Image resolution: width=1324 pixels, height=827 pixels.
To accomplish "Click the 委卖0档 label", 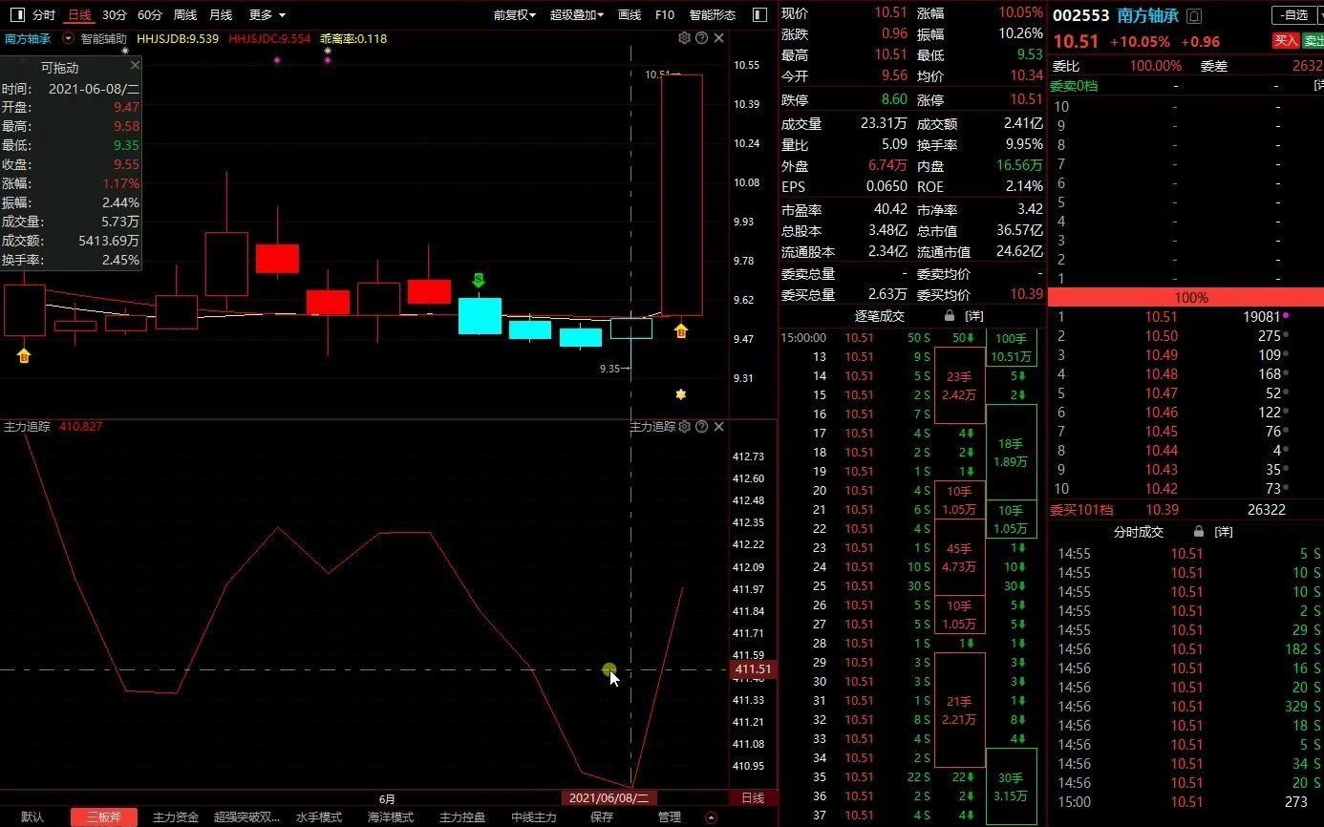I will tap(1074, 86).
